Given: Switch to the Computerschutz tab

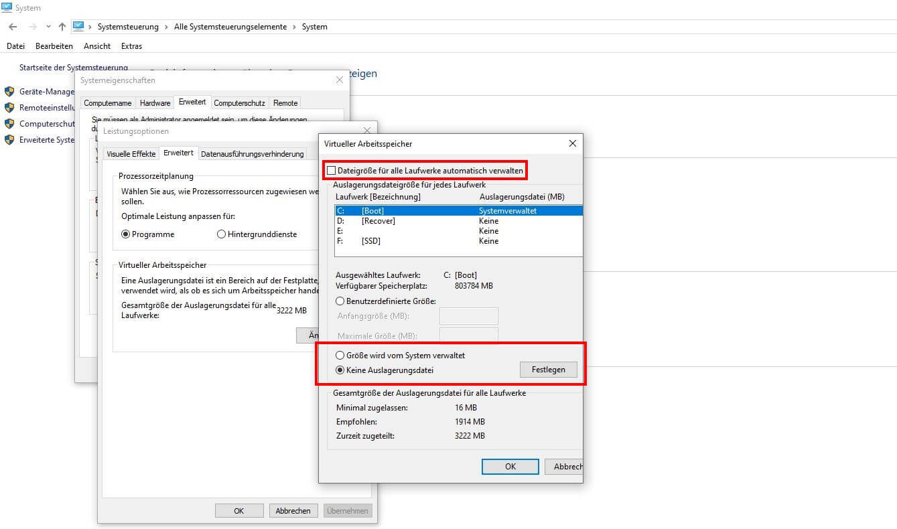Looking at the screenshot, I should tap(240, 103).
